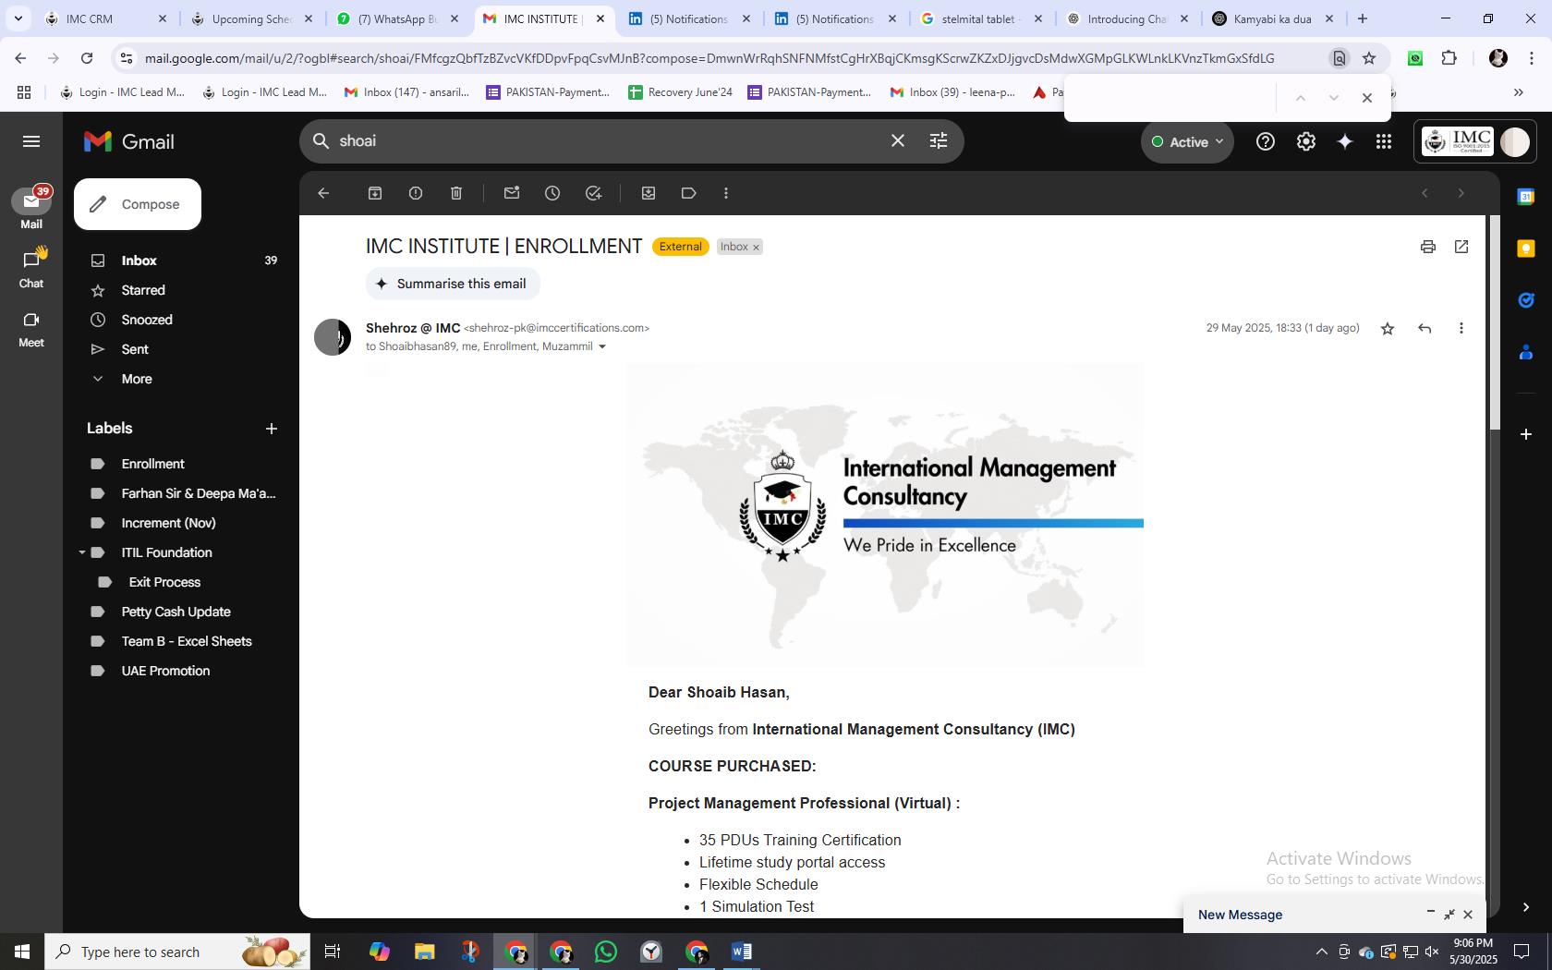Open Google Keep side panel
This screenshot has width=1552, height=970.
[1526, 249]
